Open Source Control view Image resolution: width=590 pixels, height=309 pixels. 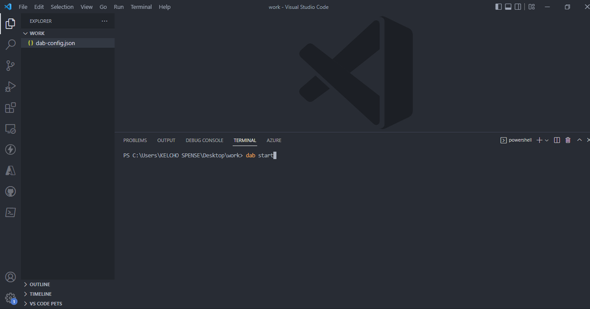tap(11, 66)
